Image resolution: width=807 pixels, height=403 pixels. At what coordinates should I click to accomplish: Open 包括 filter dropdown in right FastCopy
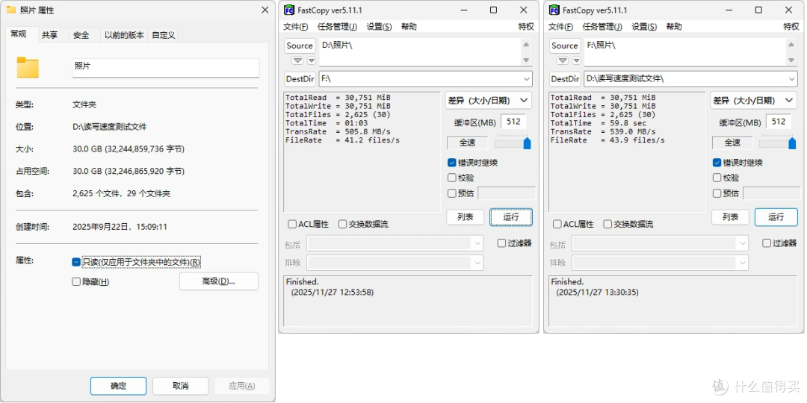(x=660, y=243)
